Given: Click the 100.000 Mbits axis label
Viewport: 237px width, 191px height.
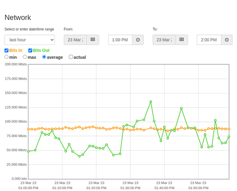Looking at the screenshot, I should [x=16, y=121].
